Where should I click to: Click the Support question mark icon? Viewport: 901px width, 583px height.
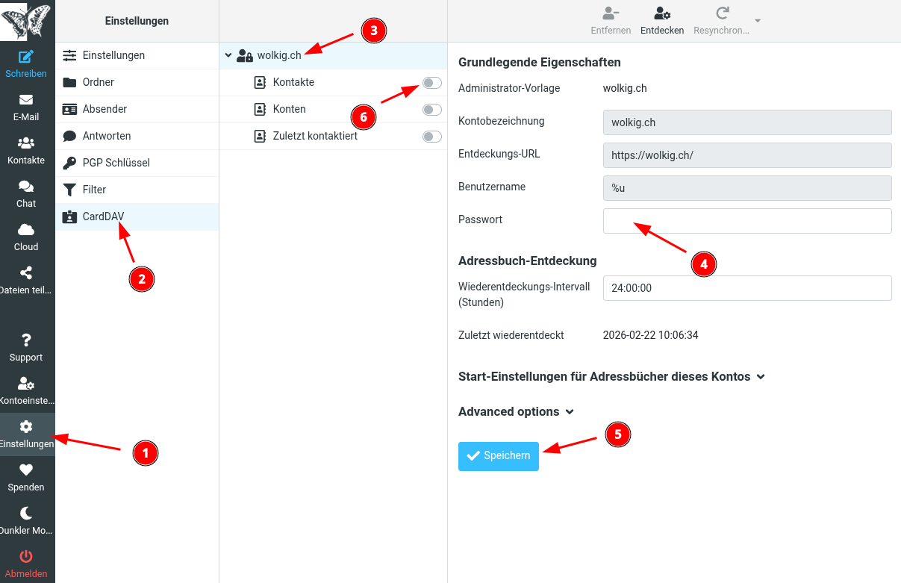tap(26, 340)
